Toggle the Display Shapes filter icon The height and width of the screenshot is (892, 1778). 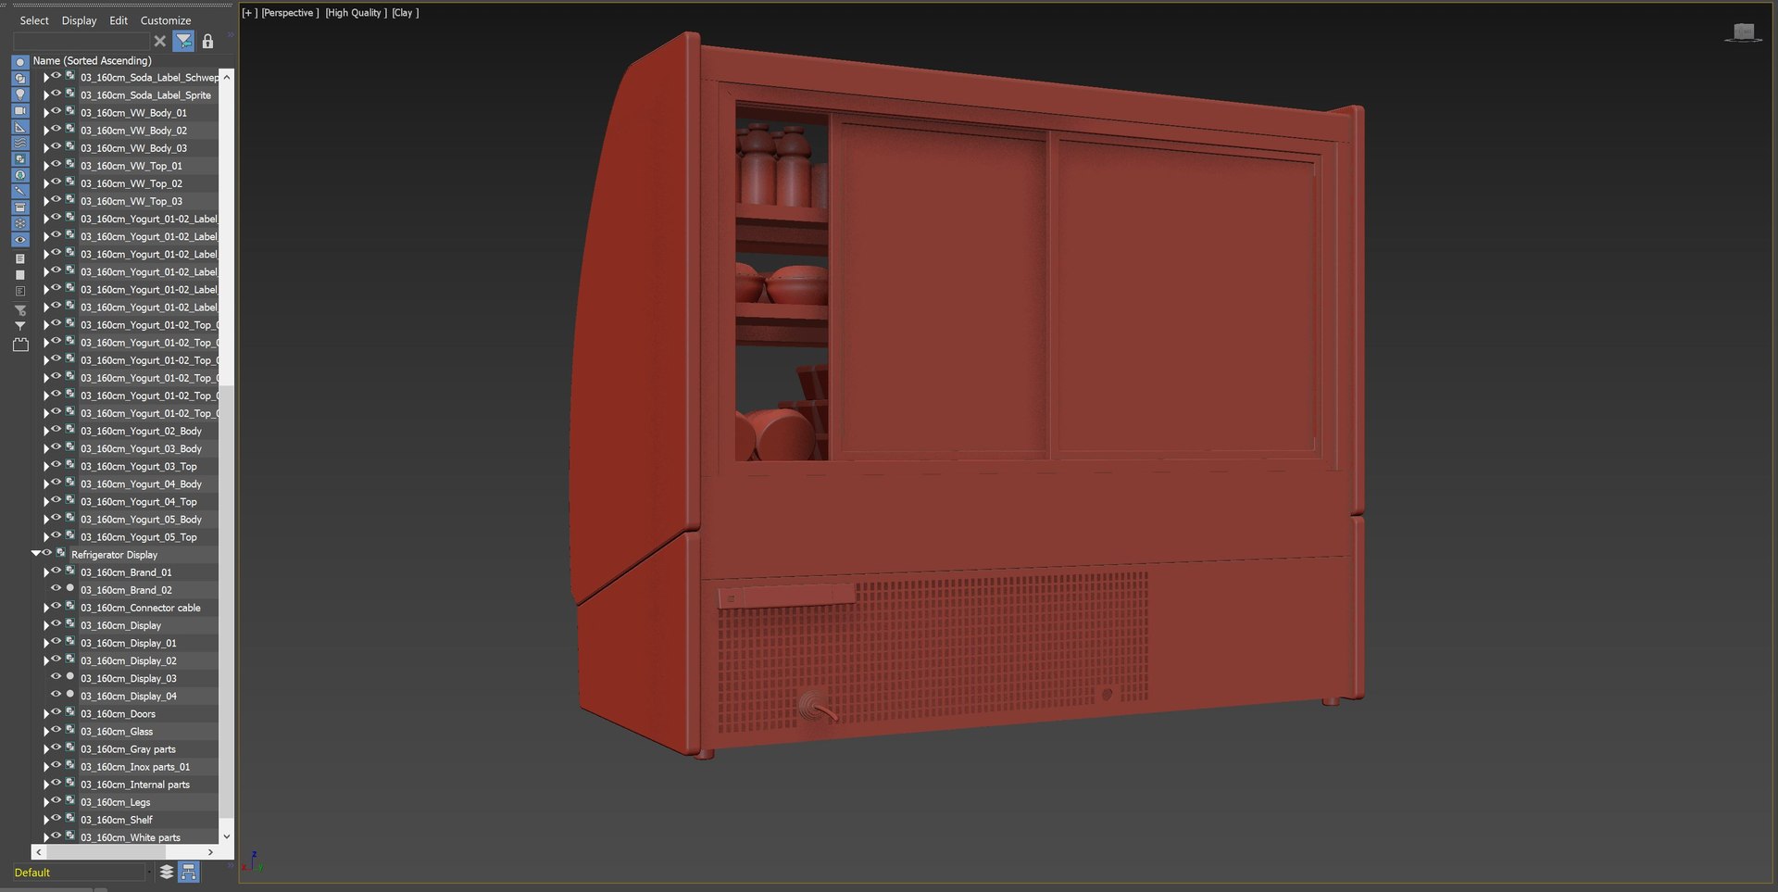19,79
